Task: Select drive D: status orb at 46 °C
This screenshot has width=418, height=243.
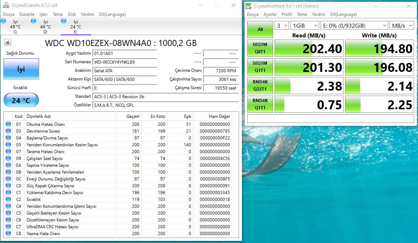Action: point(33,21)
